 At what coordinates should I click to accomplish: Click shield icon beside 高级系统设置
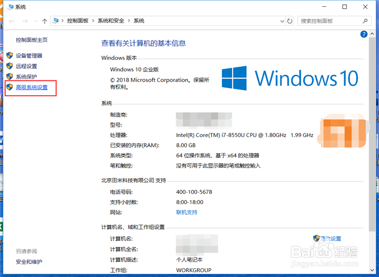9,87
